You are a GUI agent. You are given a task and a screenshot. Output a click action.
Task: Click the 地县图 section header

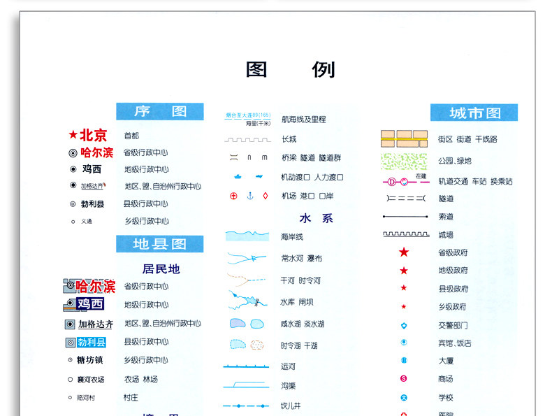[x=160, y=244]
